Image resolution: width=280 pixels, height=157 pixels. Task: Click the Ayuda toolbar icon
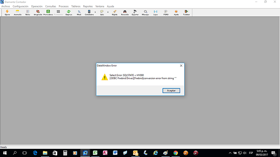[x=176, y=13]
